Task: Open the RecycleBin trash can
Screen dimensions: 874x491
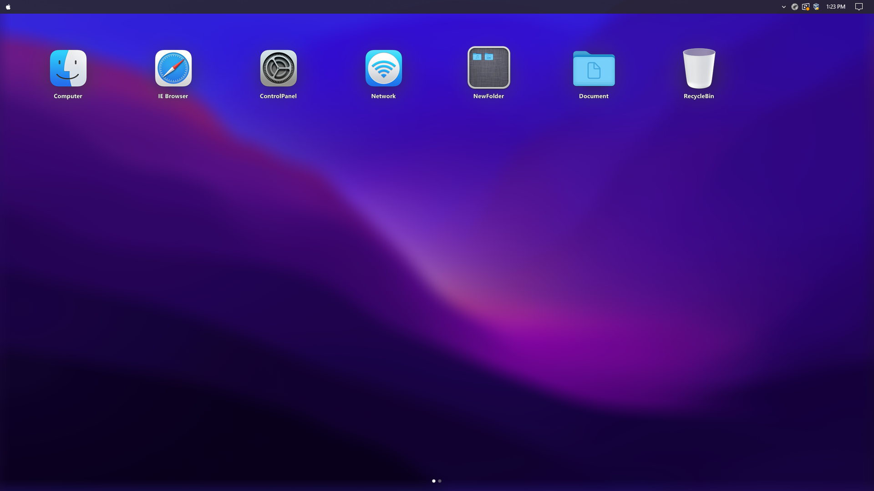Action: [699, 68]
